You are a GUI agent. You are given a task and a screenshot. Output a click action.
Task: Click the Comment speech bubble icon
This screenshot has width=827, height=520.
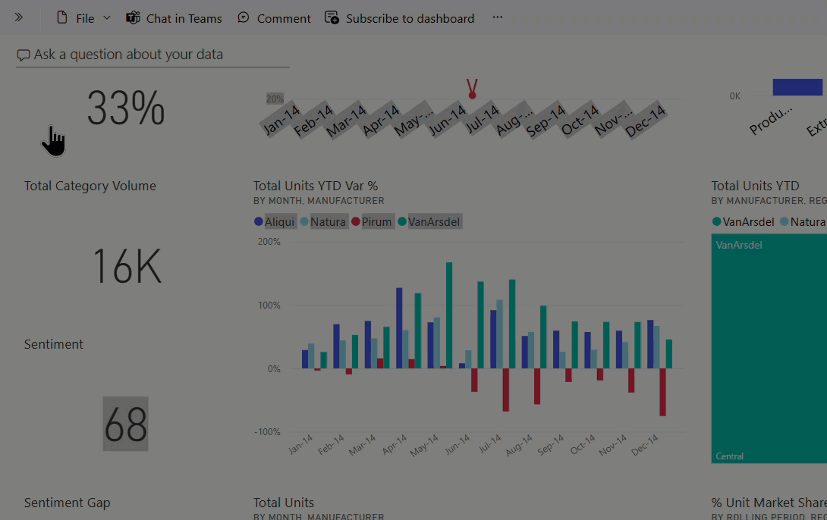243,18
